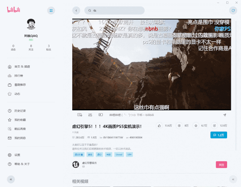Screen dimensions: 241x187
Task: Click the search magnifier icon
Action: pos(90,11)
